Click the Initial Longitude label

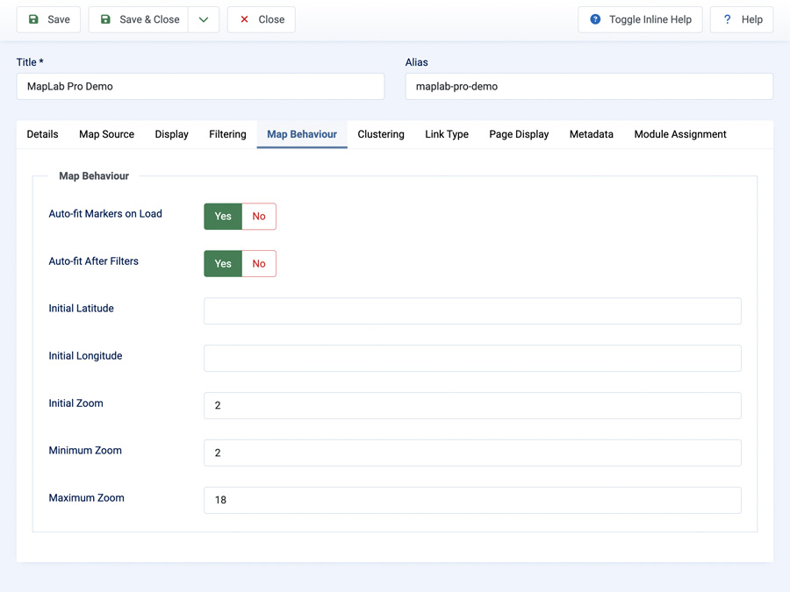pos(85,356)
